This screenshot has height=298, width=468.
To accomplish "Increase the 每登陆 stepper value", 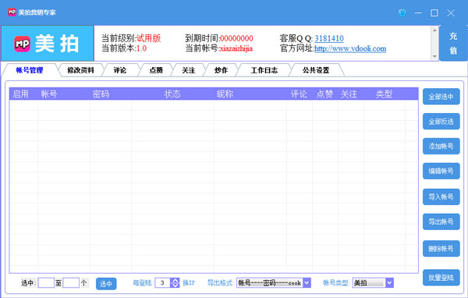I will click(175, 280).
